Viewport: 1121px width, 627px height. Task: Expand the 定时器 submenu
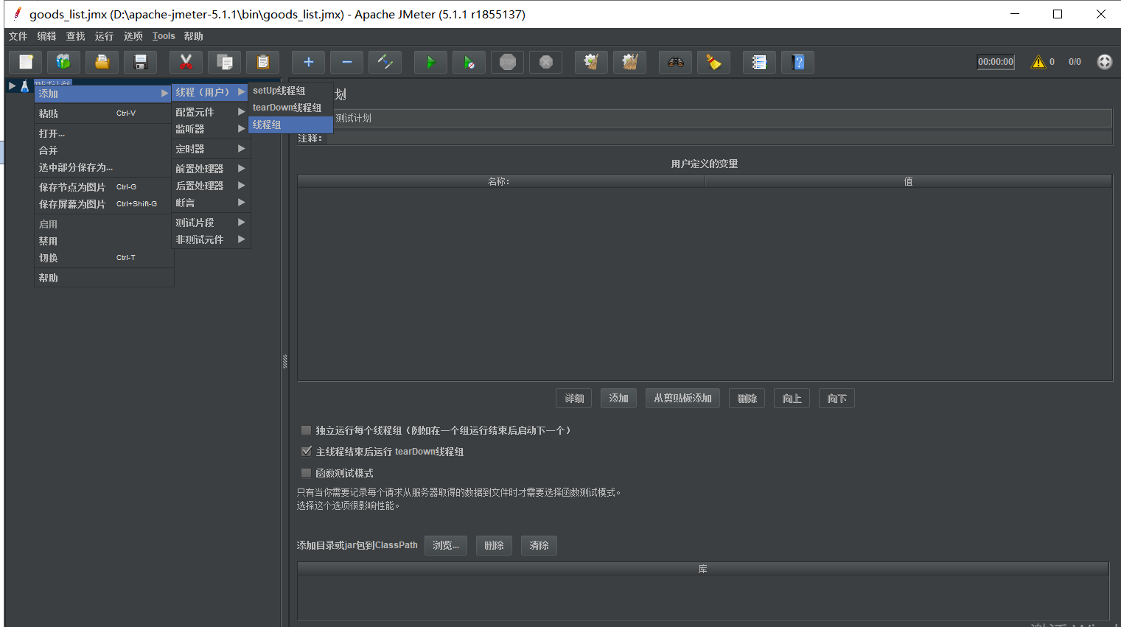point(210,149)
